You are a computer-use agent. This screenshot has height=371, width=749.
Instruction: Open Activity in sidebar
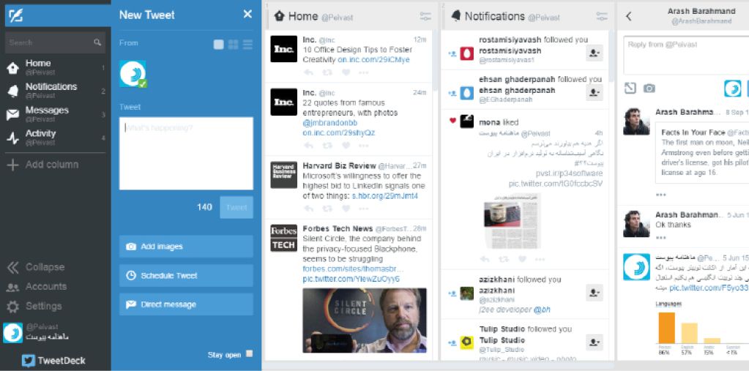tap(55, 138)
